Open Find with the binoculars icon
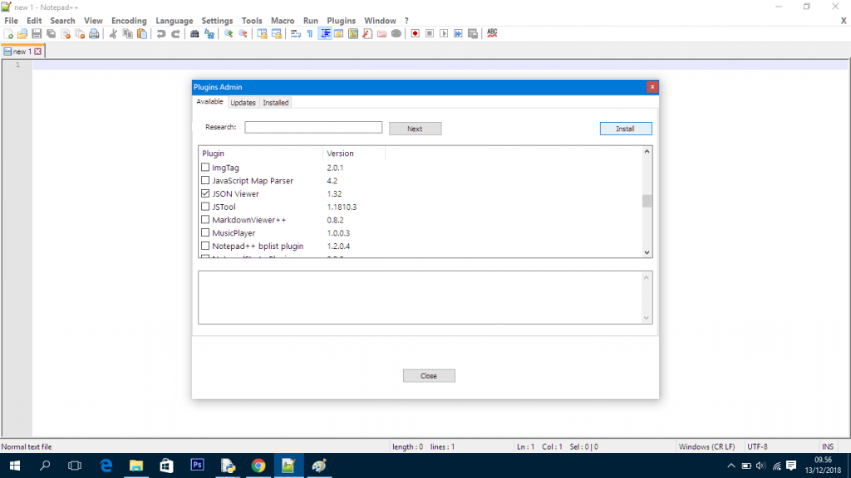 pyautogui.click(x=194, y=34)
